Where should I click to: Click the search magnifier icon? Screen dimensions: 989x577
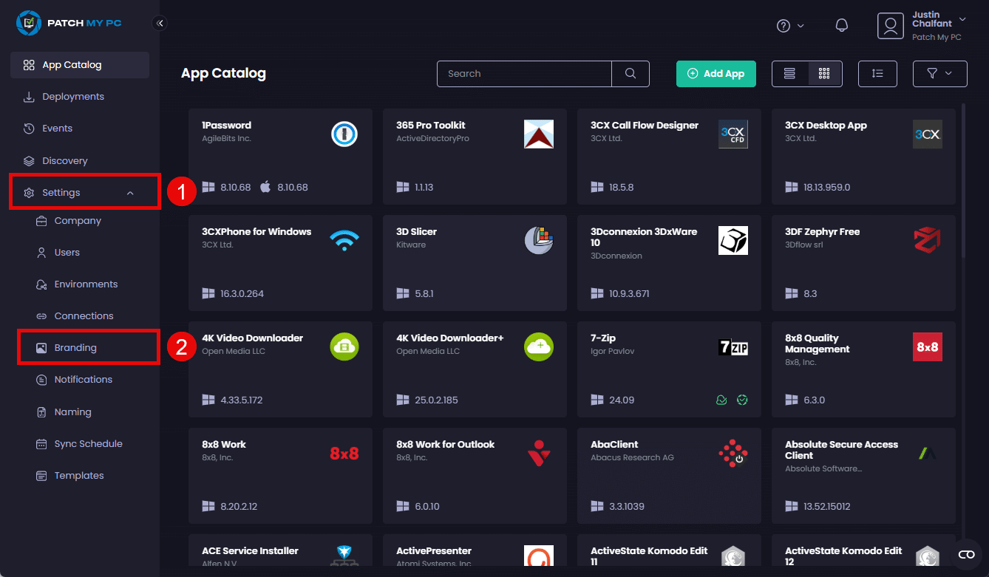631,74
